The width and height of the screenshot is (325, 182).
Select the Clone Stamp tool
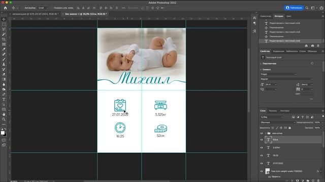click(x=4, y=64)
